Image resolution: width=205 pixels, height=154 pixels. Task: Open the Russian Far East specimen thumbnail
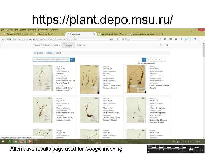[136, 79]
